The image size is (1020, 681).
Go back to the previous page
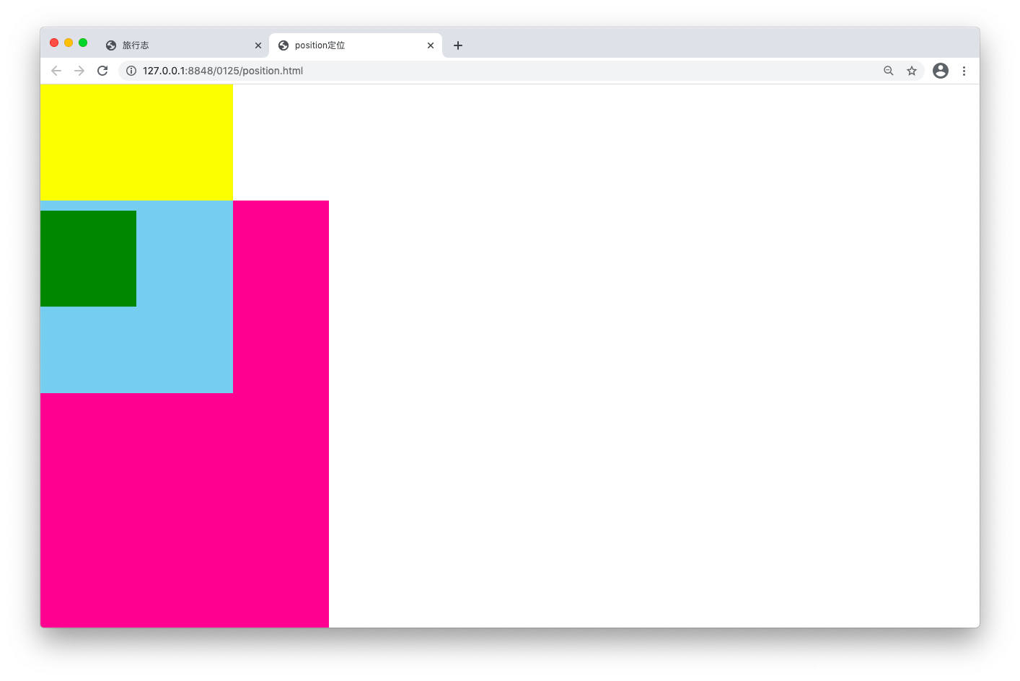click(56, 71)
